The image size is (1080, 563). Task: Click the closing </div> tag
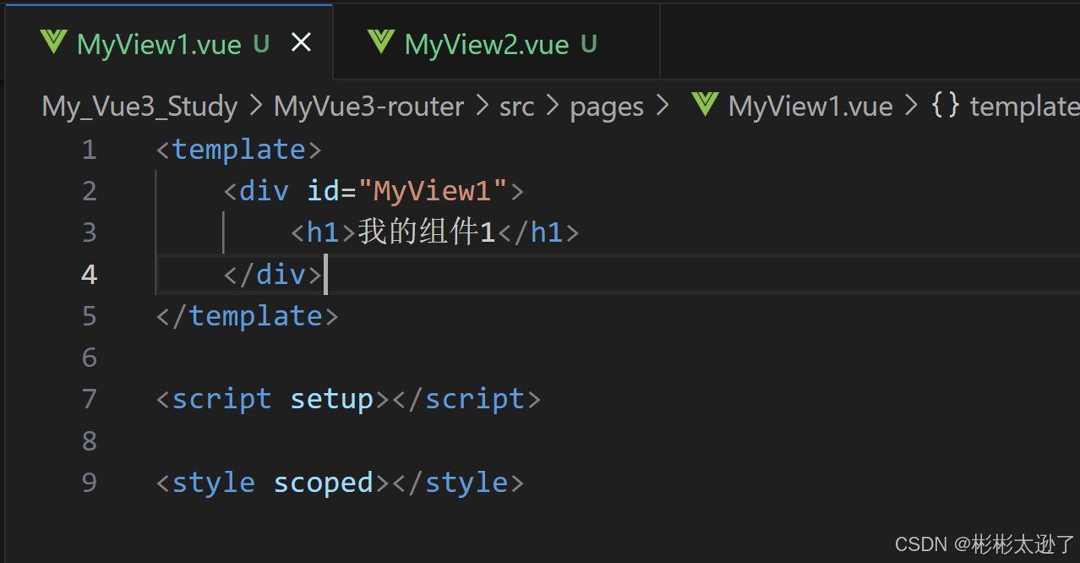click(272, 275)
